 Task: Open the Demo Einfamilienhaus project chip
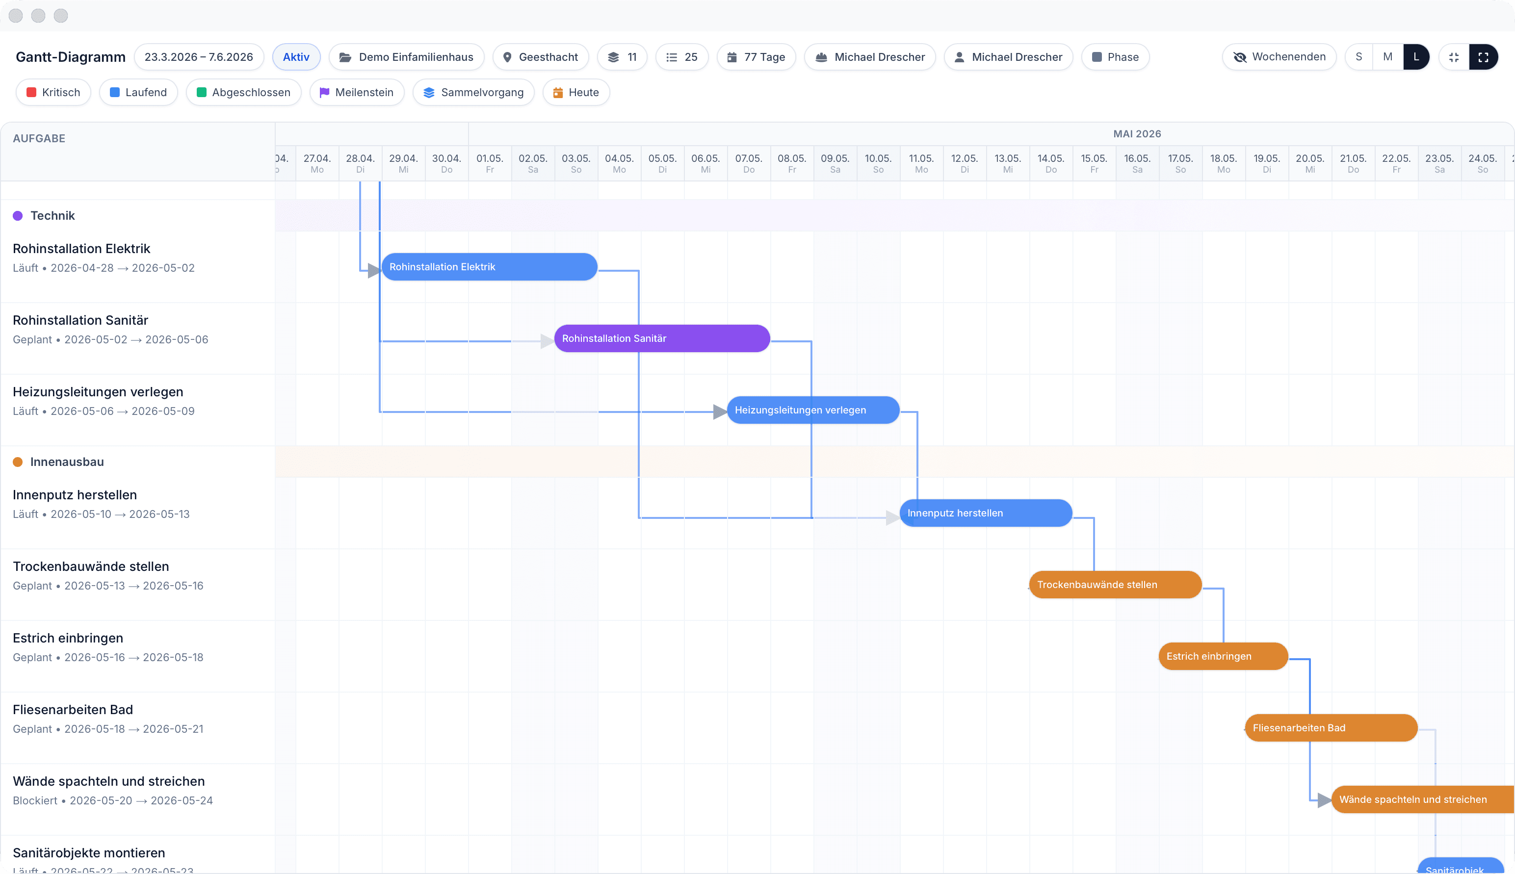click(x=407, y=57)
